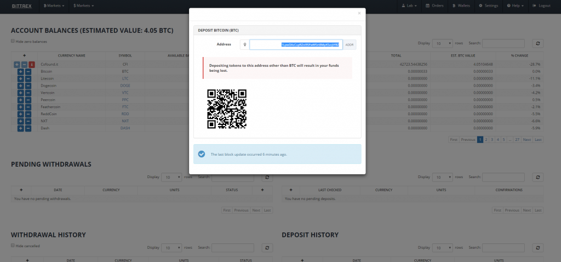Screen dimensions: 561x262
Task: Click the Bitcoin deposit QR code
Action: (x=227, y=109)
